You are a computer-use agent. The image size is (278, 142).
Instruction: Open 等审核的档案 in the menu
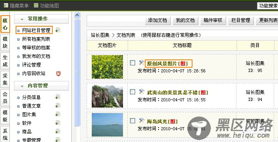click(36, 48)
